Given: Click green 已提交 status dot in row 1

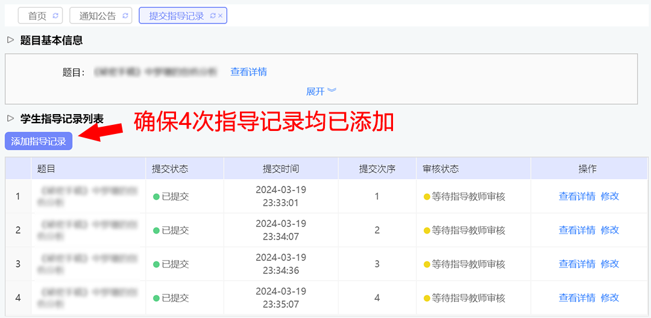Looking at the screenshot, I should coord(156,197).
